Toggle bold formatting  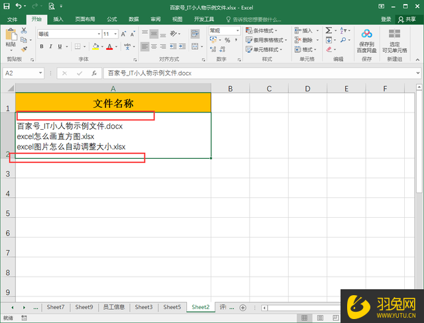coord(42,46)
